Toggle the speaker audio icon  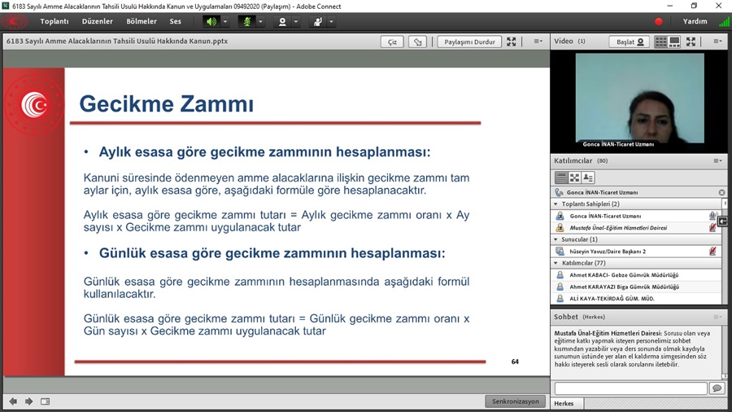211,21
